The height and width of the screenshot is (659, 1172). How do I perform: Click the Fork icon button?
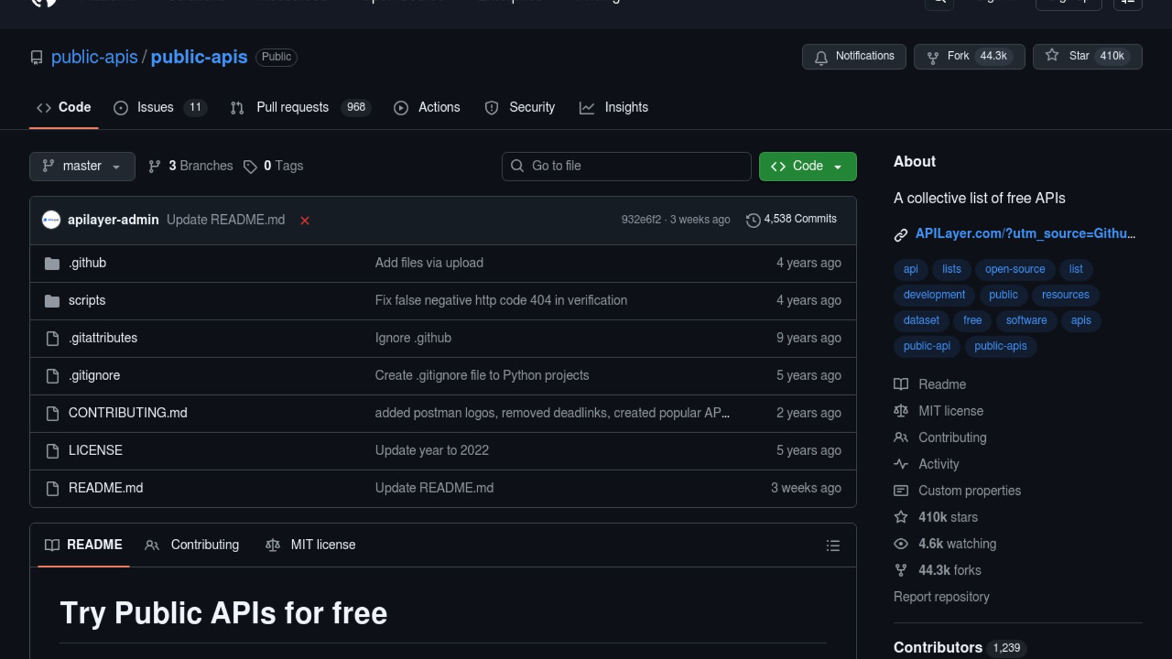[933, 57]
